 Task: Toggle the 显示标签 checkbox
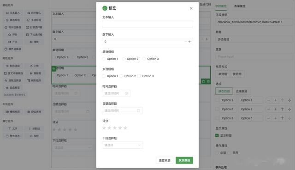pos(217,135)
